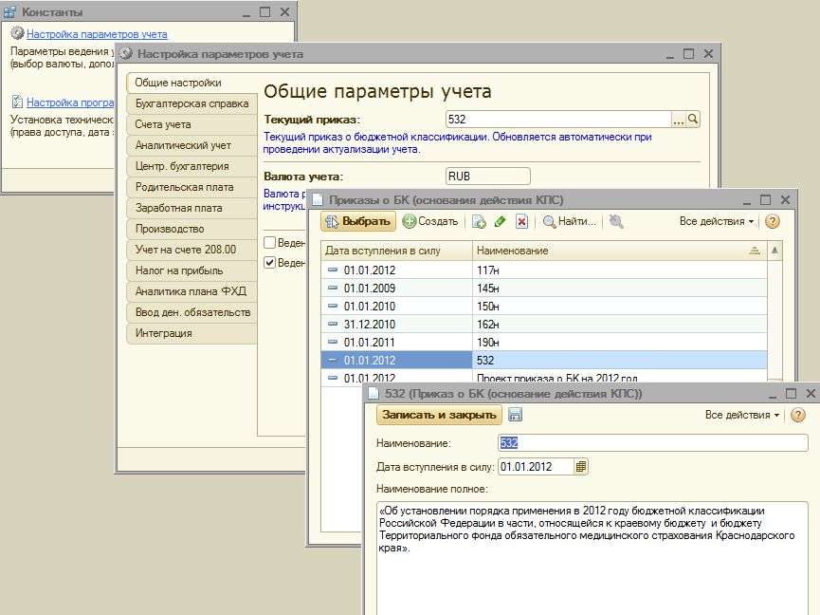Click the Выбрать button in Приказы о БК

[358, 221]
